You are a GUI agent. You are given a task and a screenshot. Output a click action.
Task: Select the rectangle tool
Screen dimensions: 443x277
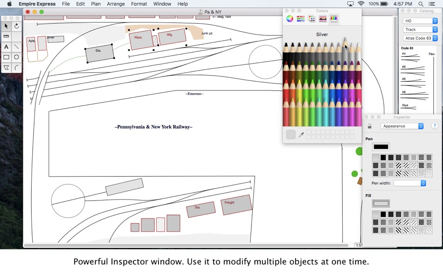click(x=6, y=57)
